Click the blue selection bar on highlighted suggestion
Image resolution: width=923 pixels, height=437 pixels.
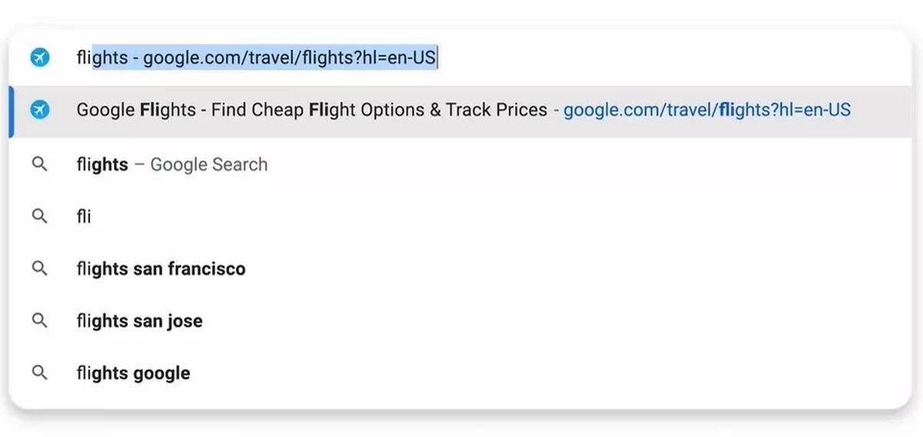pos(12,112)
